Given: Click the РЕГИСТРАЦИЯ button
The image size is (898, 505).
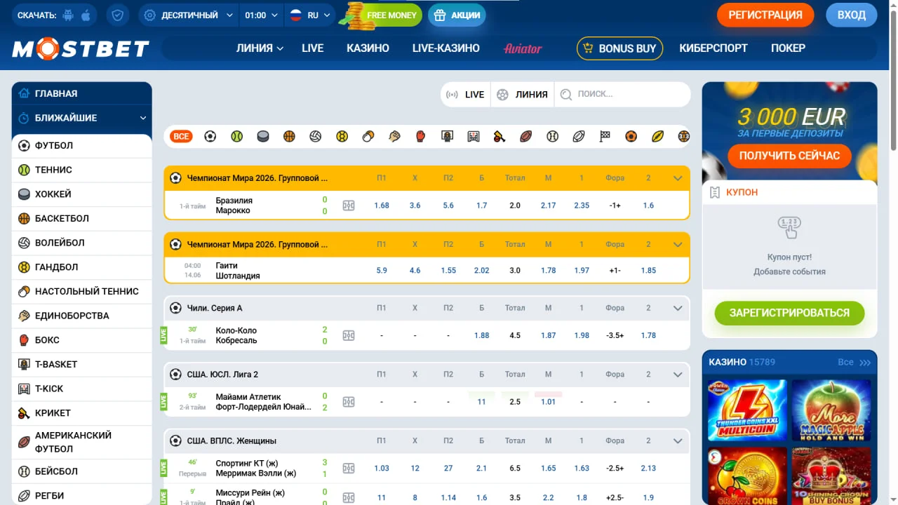Looking at the screenshot, I should tap(765, 15).
